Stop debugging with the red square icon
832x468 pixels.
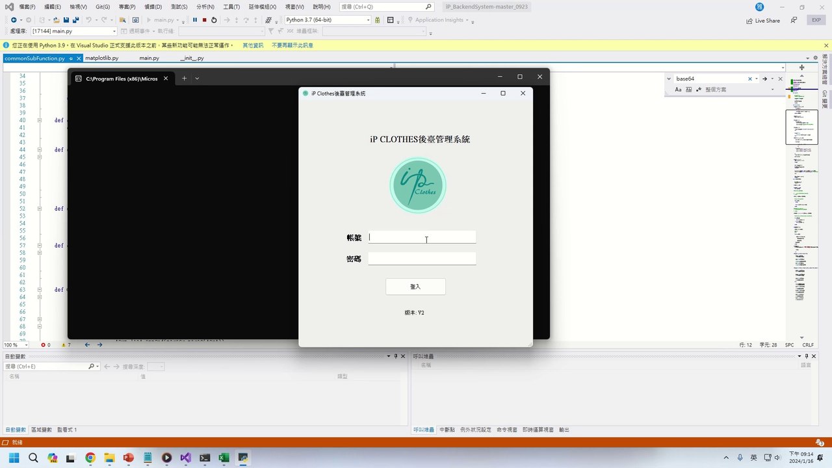[204, 20]
